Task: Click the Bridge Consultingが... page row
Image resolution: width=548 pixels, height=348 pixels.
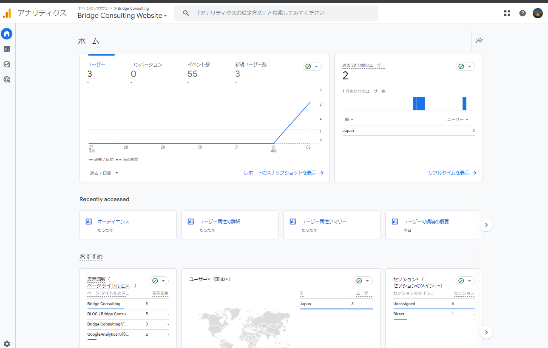Action: point(128,324)
